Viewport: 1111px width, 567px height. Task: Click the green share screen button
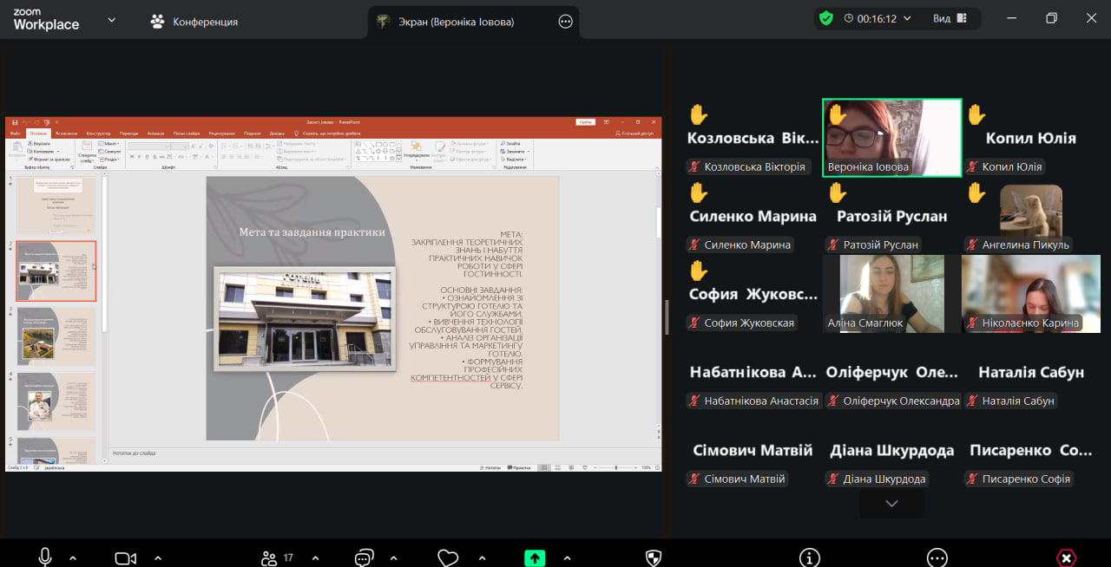click(535, 557)
